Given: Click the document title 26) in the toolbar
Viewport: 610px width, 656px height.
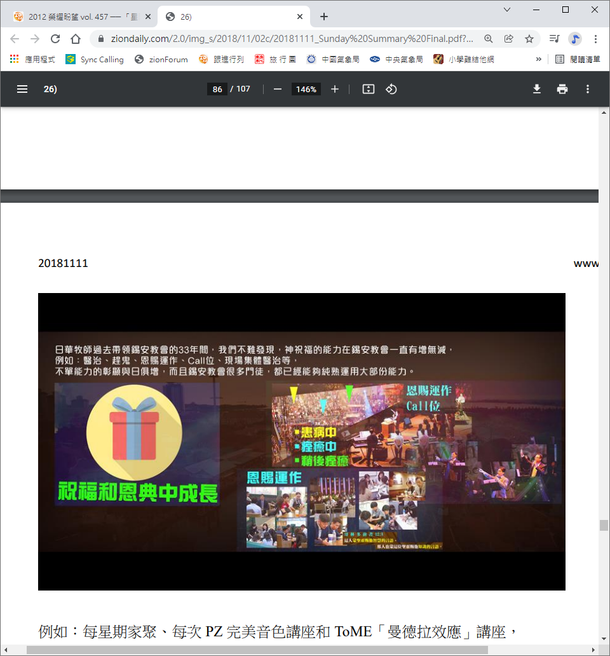Looking at the screenshot, I should [x=50, y=89].
